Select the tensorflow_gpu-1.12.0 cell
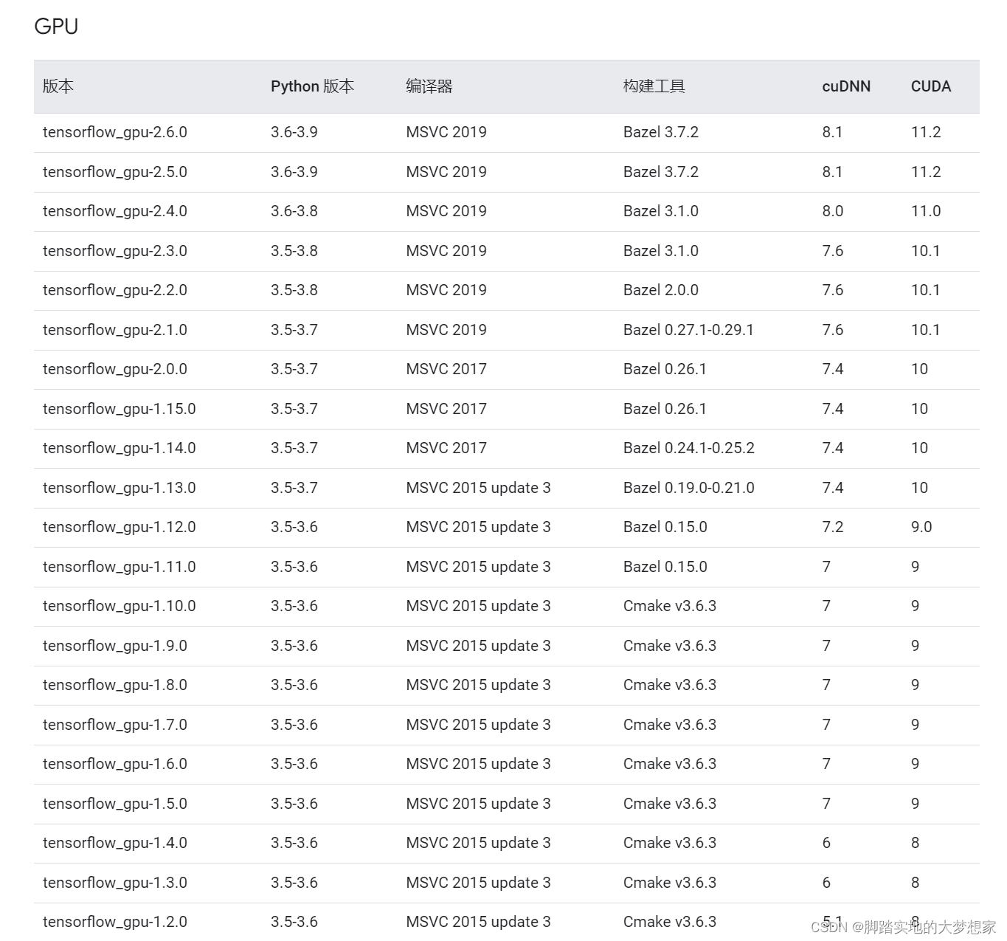This screenshot has height=941, width=1007. [120, 527]
